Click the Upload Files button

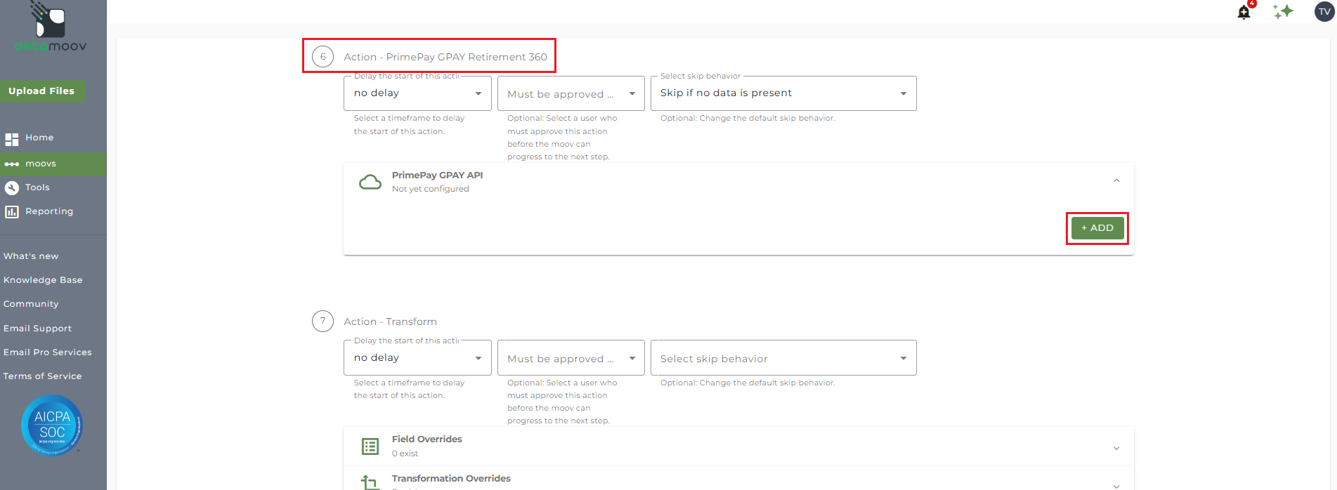coord(42,91)
